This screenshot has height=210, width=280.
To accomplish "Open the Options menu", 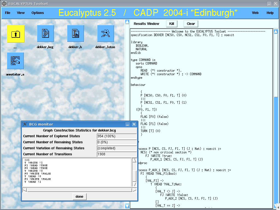I will click(38, 13).
